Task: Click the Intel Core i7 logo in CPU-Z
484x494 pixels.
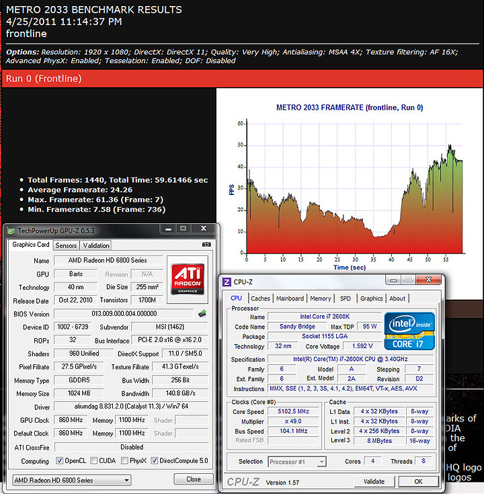Action: (409, 331)
